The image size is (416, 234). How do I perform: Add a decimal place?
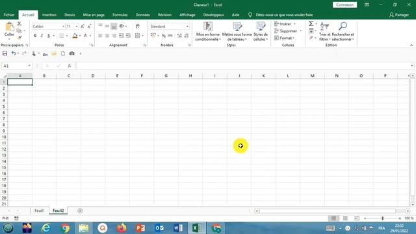click(179, 36)
